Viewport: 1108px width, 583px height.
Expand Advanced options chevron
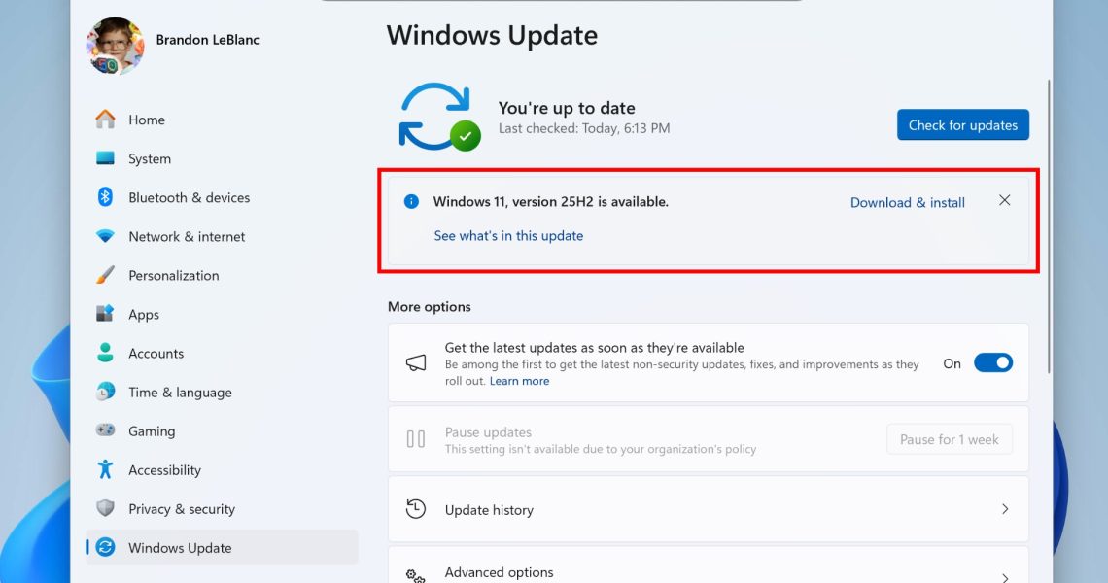pyautogui.click(x=1005, y=577)
